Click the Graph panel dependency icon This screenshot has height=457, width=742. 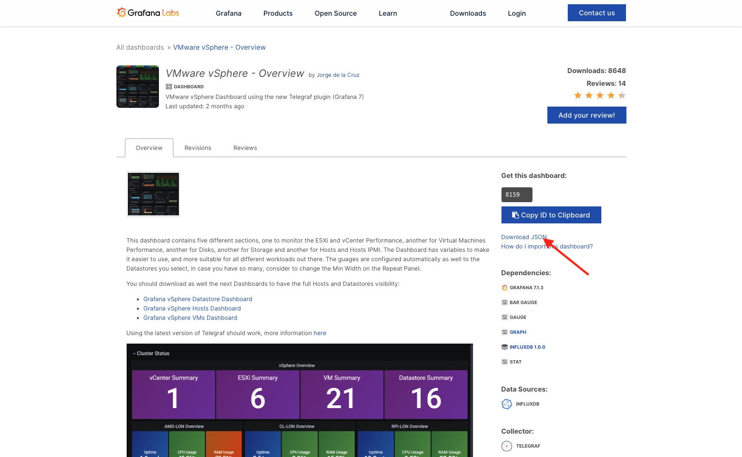click(504, 332)
